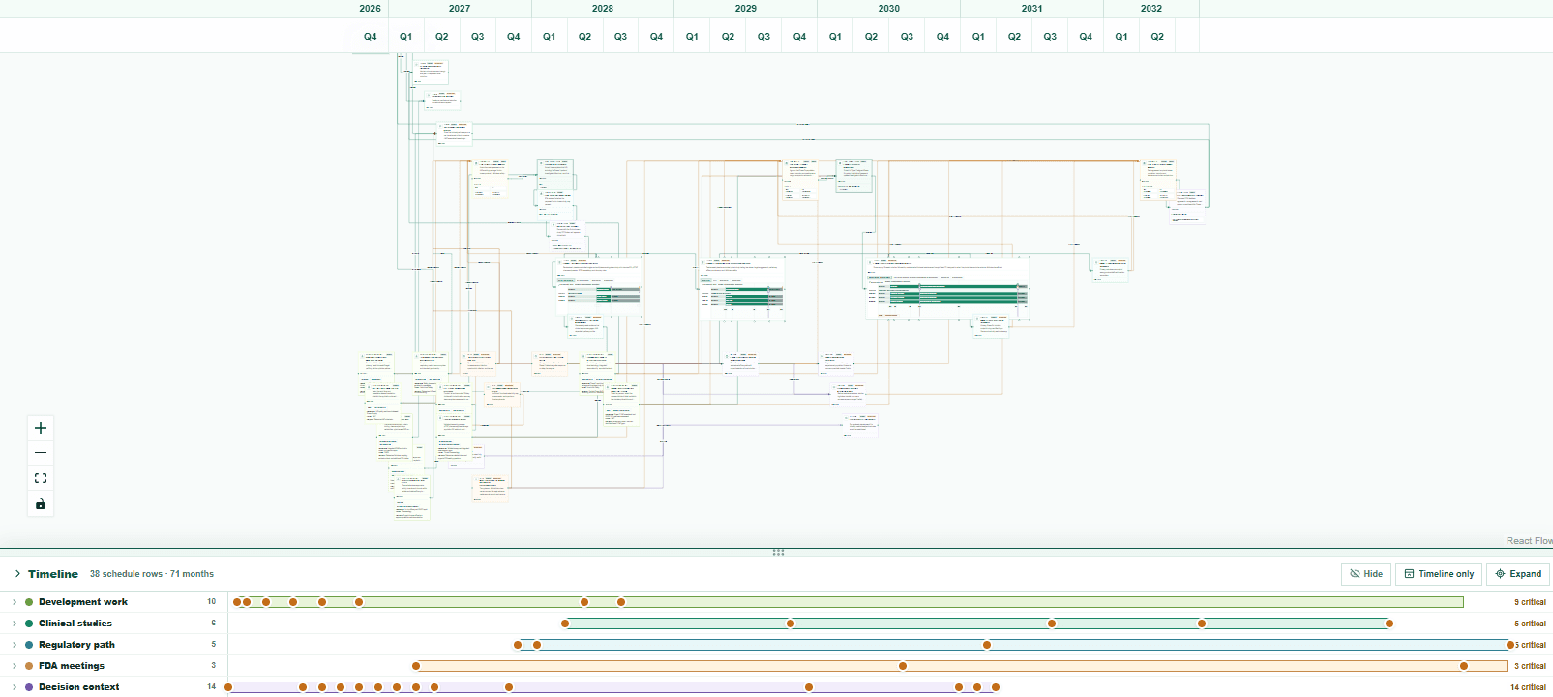Screen dimensions: 1553x697
Task: Click first marker on FDA meetings bar
Action: click(416, 666)
